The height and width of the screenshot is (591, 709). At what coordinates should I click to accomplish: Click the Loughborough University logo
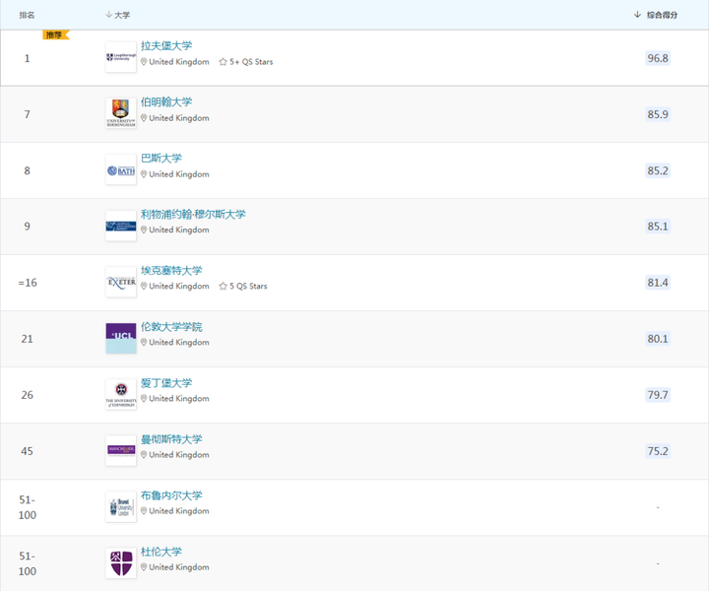(x=121, y=57)
